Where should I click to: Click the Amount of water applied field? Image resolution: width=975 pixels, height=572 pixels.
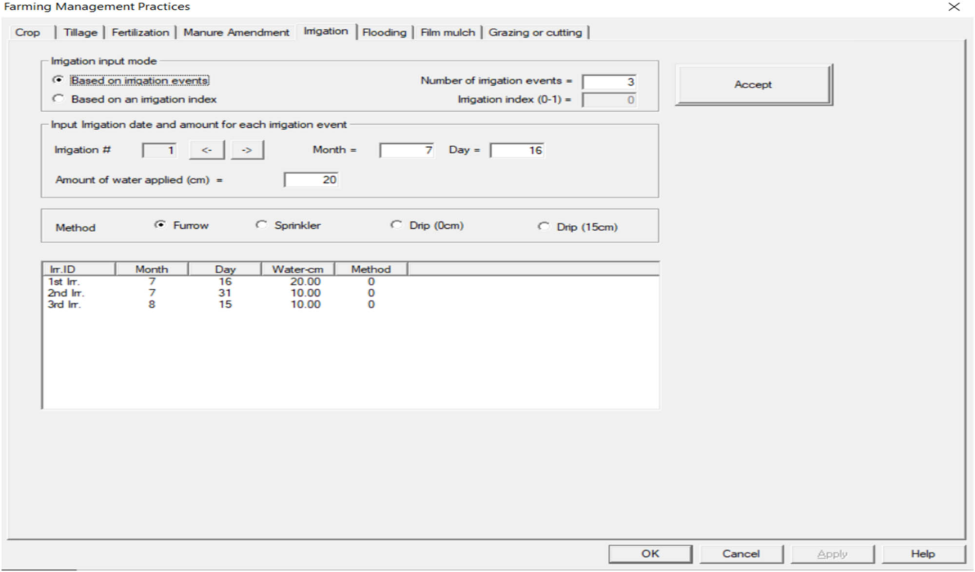pos(311,180)
